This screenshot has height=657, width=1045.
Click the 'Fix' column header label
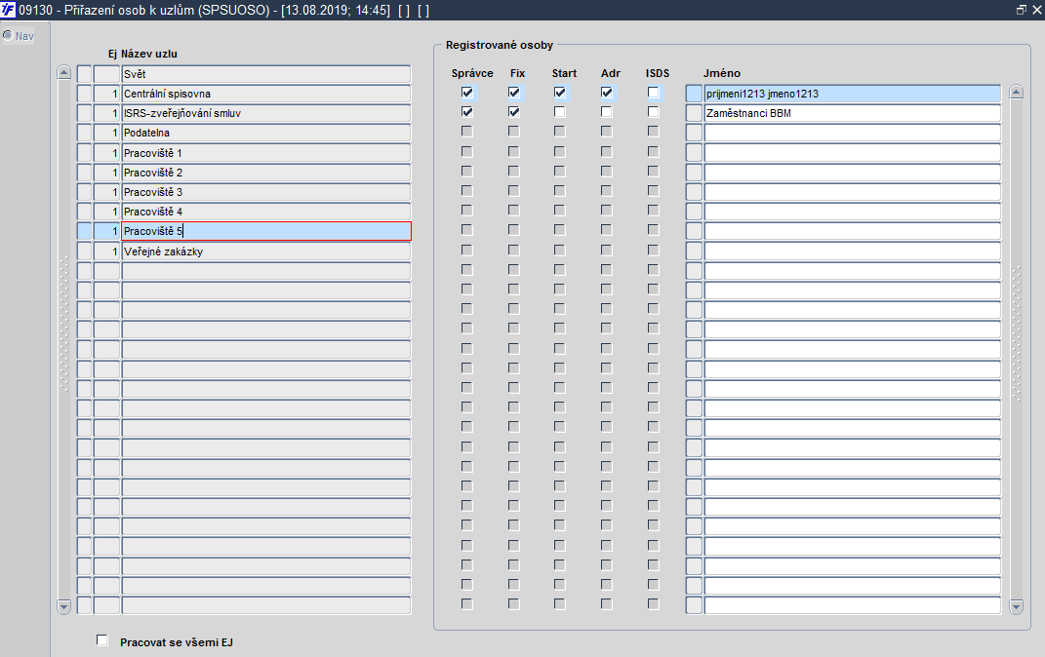point(517,73)
